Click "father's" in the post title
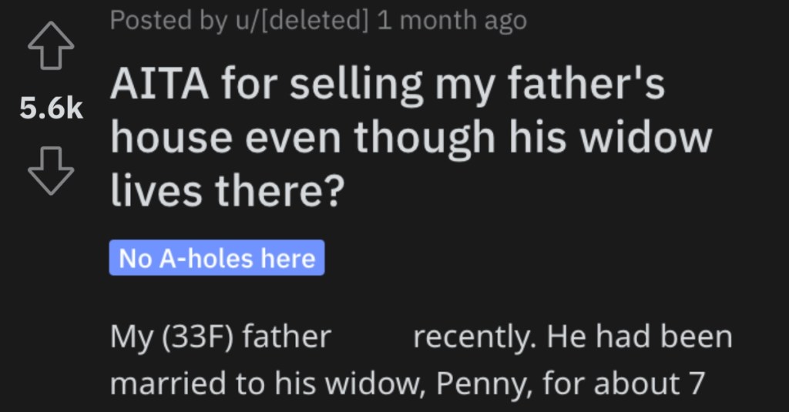This screenshot has width=789, height=412. (586, 83)
